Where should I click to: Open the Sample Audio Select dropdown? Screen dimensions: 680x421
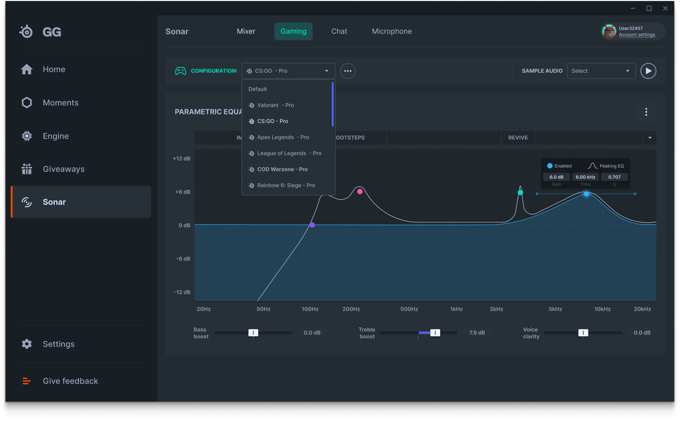point(601,71)
